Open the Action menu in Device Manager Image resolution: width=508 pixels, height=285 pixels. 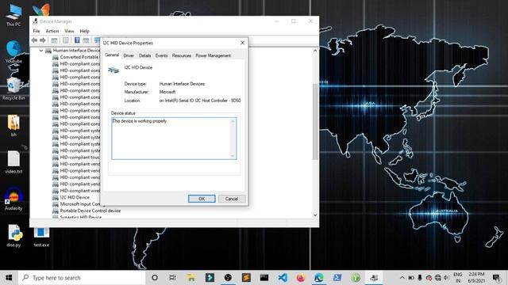pyautogui.click(x=52, y=31)
